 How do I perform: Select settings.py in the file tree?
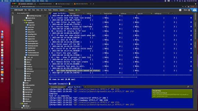pyautogui.click(x=29, y=69)
